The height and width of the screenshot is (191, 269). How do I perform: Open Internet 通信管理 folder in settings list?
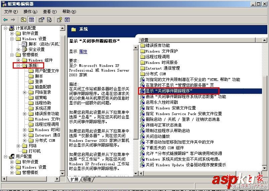click(x=163, y=68)
